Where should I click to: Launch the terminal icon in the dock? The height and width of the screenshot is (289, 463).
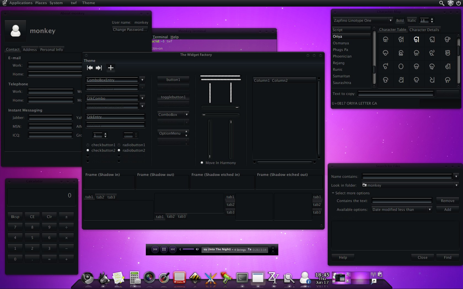[x=242, y=278]
